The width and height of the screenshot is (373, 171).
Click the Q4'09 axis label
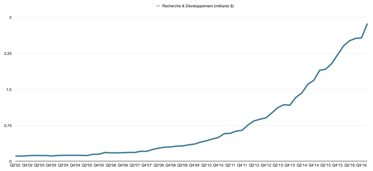pyautogui.click(x=194, y=165)
